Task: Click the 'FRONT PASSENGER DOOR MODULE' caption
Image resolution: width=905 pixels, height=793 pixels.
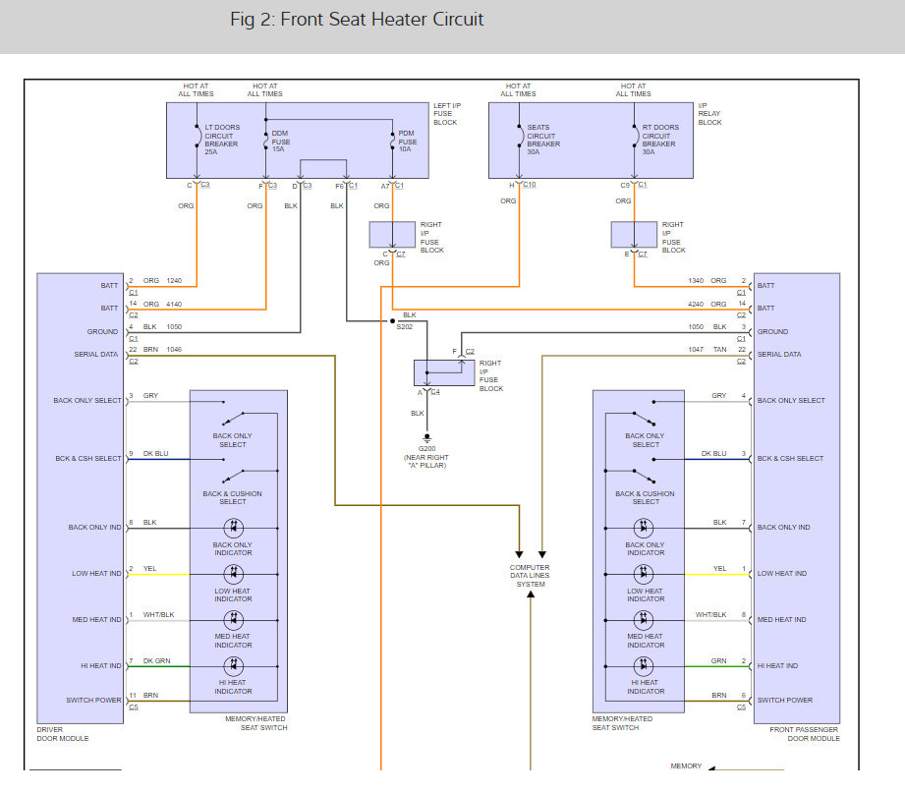Action: 804,734
